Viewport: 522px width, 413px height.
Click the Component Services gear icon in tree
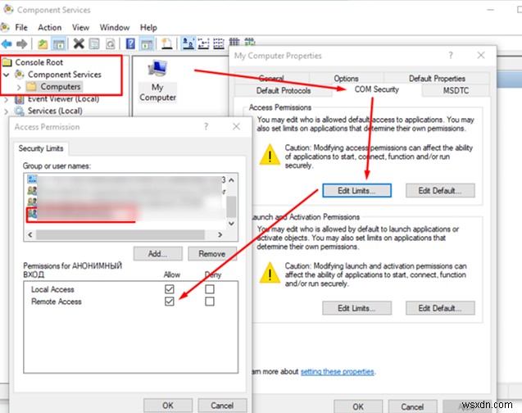click(x=20, y=75)
